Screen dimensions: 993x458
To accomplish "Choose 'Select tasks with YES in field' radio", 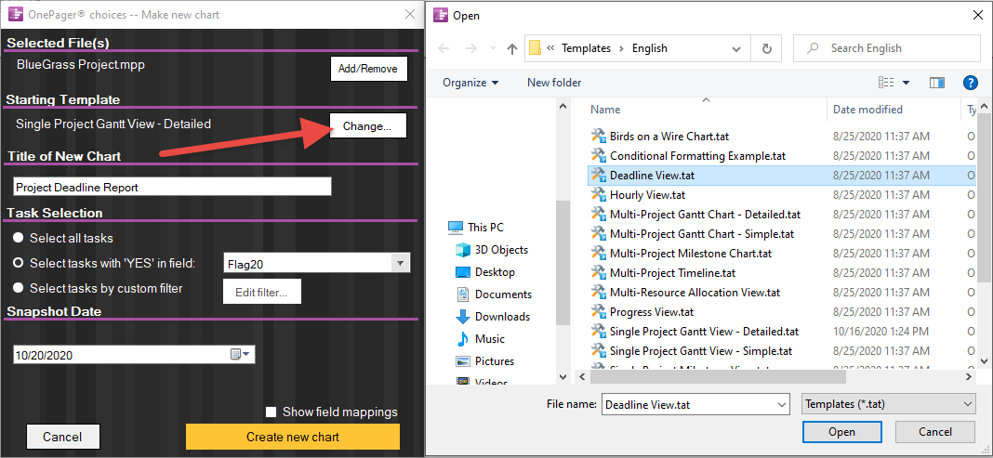I will tap(19, 262).
